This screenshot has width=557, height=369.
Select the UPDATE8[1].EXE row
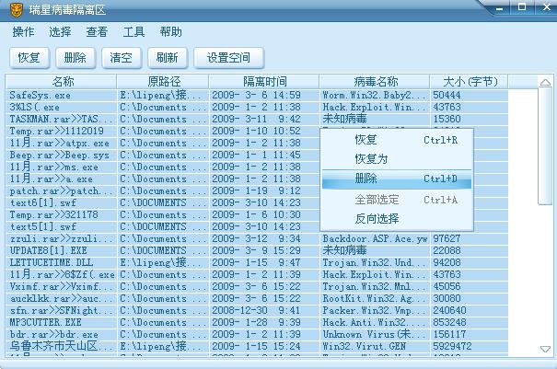[x=257, y=250]
